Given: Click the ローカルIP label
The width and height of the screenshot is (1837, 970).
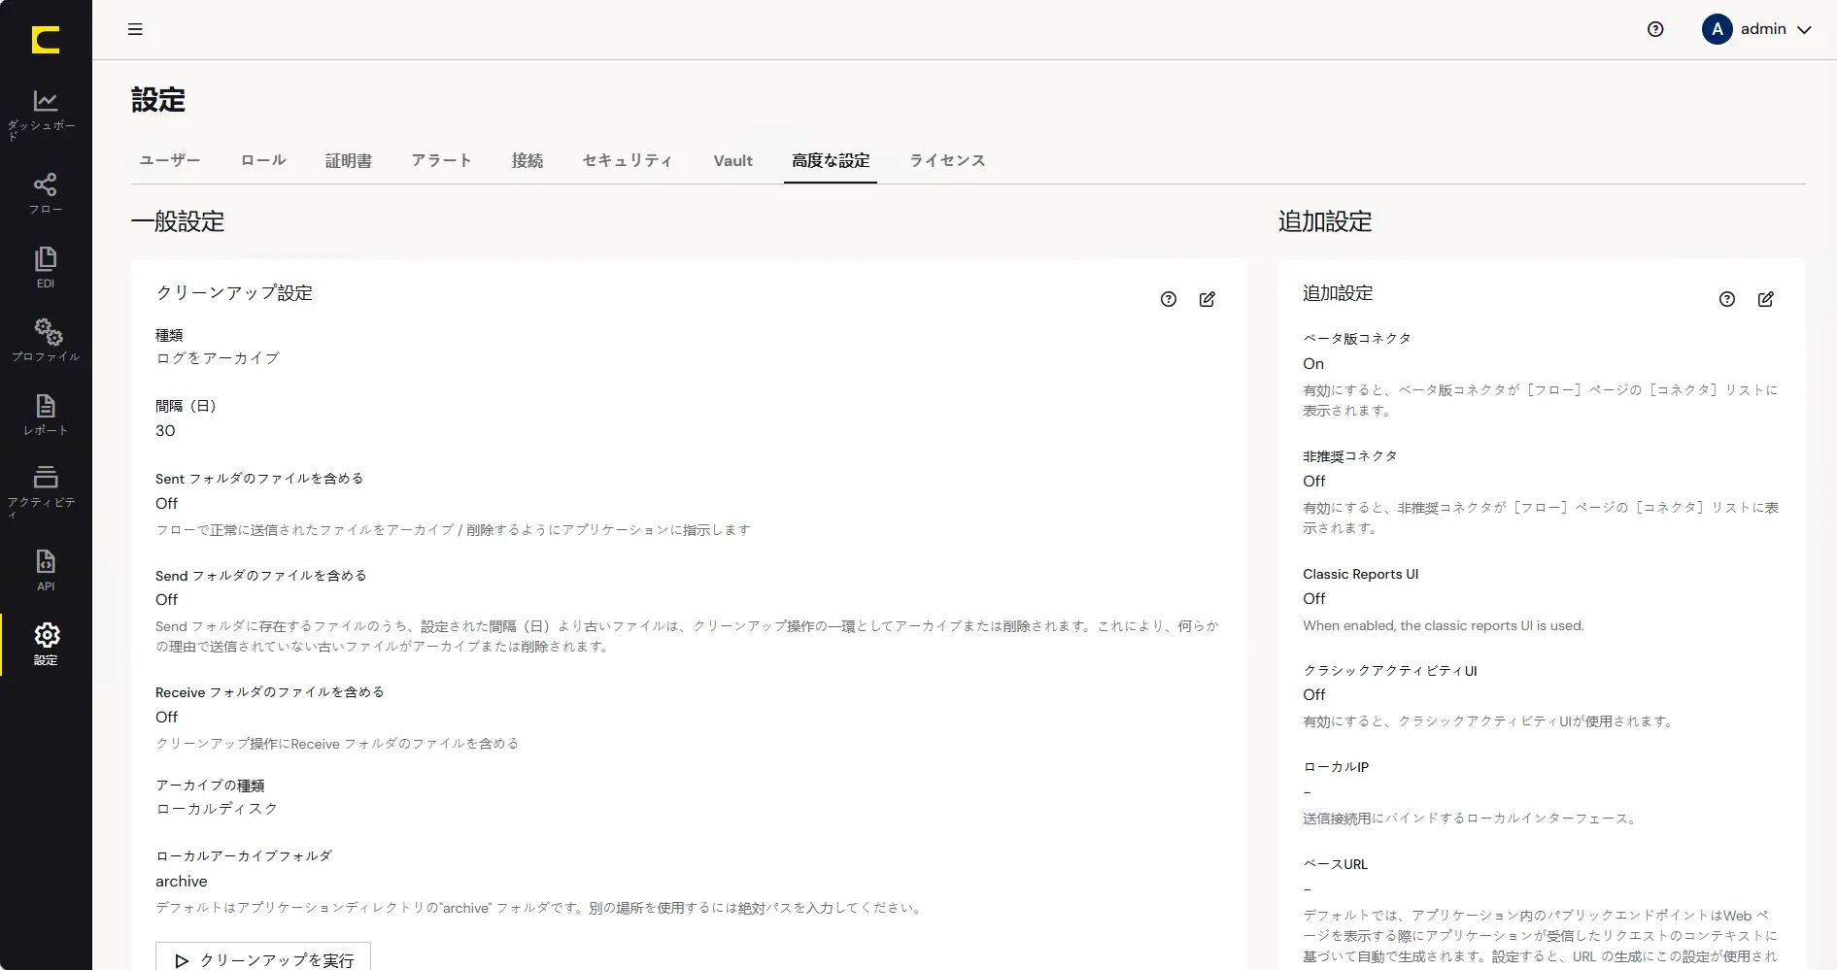Looking at the screenshot, I should (1336, 767).
